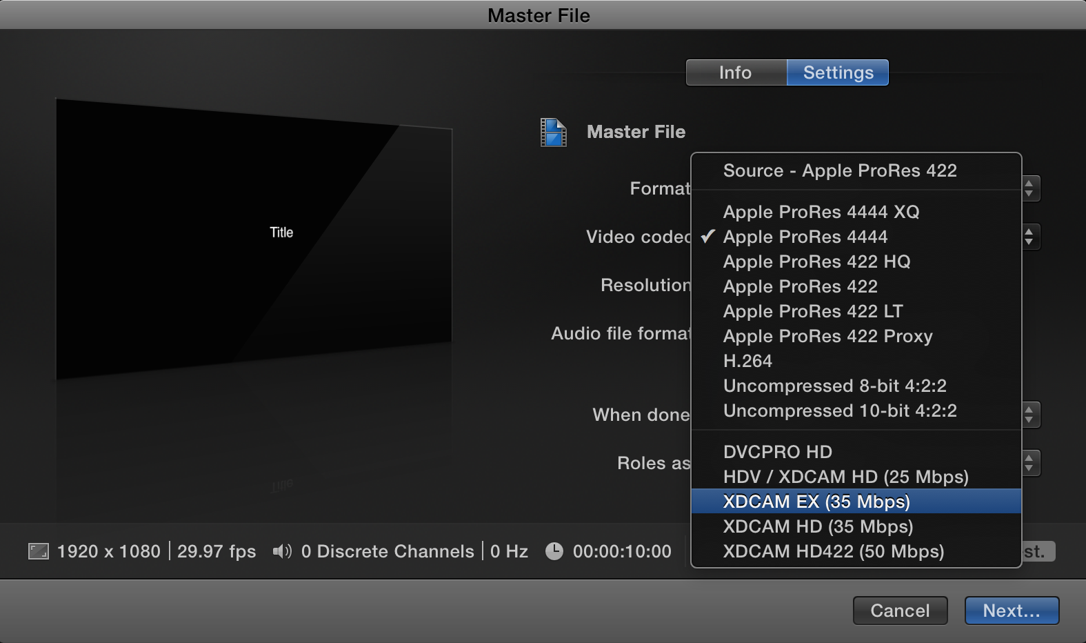This screenshot has width=1086, height=643.
Task: Click the Master File film document icon
Action: (554, 132)
